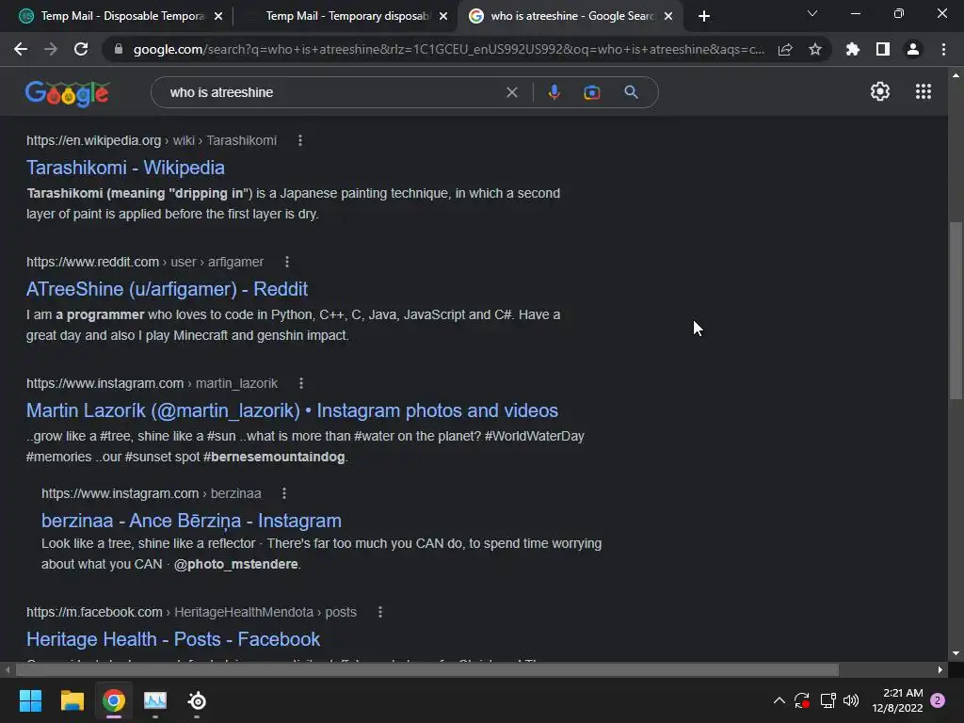Reload the current page

point(81,49)
